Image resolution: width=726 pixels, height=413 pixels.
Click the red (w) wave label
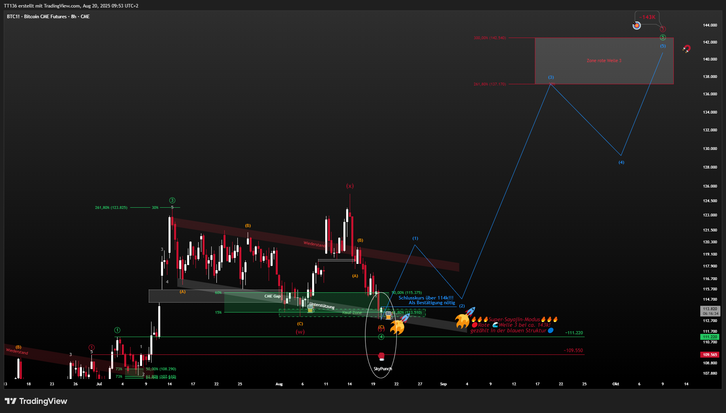tap(300, 332)
